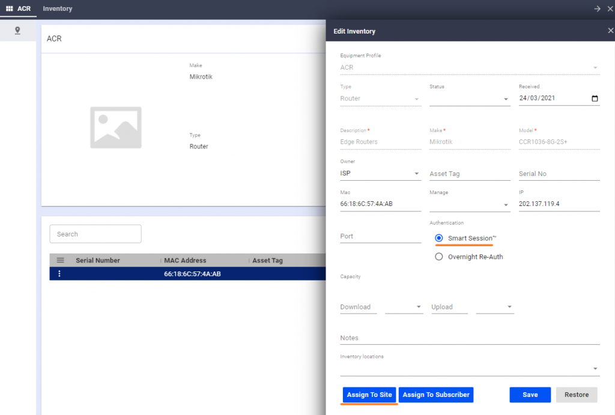Open the three-dot row actions menu
Screen dimensions: 615x415
pyautogui.click(x=58, y=273)
